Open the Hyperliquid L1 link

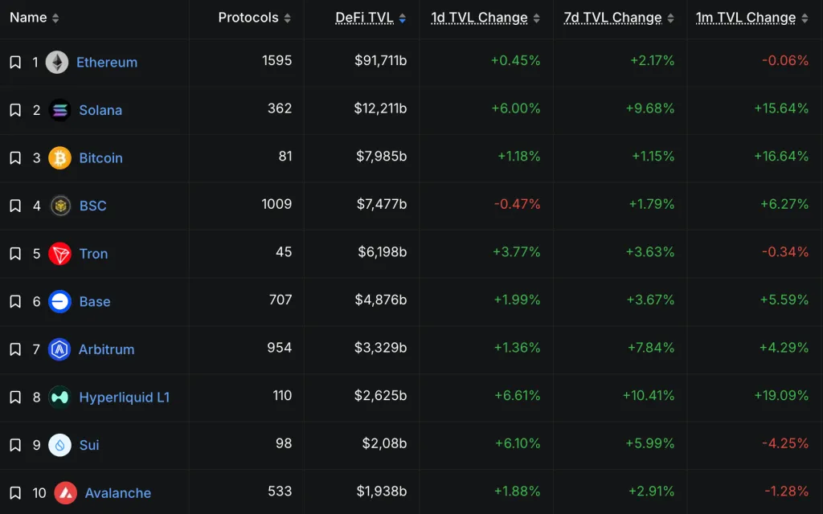pyautogui.click(x=126, y=397)
